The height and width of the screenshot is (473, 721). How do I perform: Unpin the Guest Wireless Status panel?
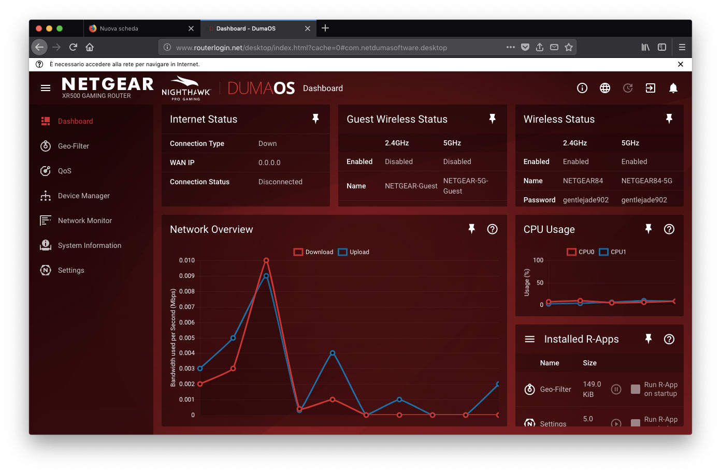[493, 119]
